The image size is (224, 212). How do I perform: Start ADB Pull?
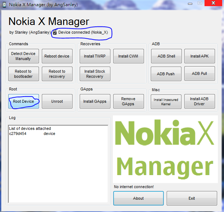[199, 73]
